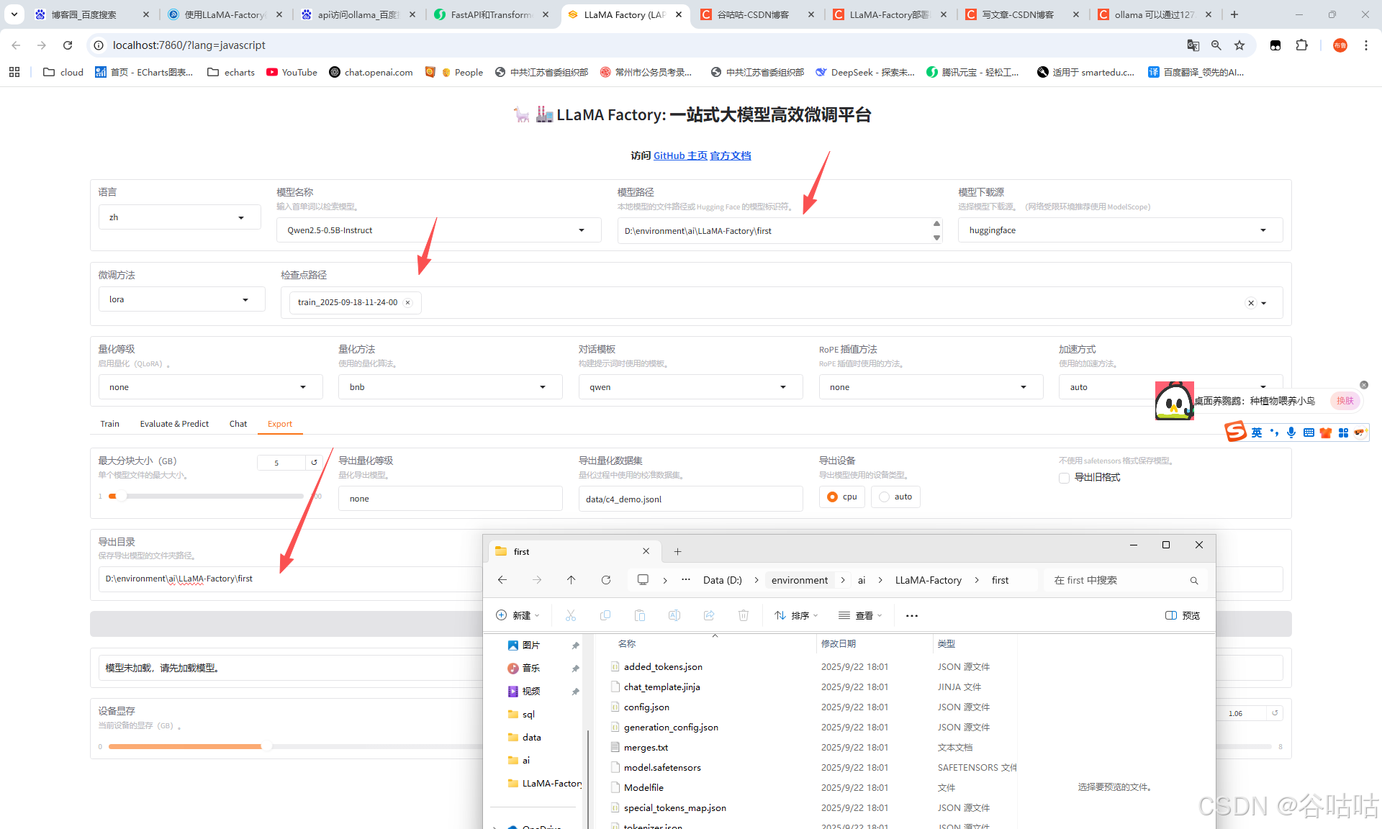Screen dimensions: 1382x829
Task: Open the 查看 view menu in Explorer
Action: (x=861, y=615)
